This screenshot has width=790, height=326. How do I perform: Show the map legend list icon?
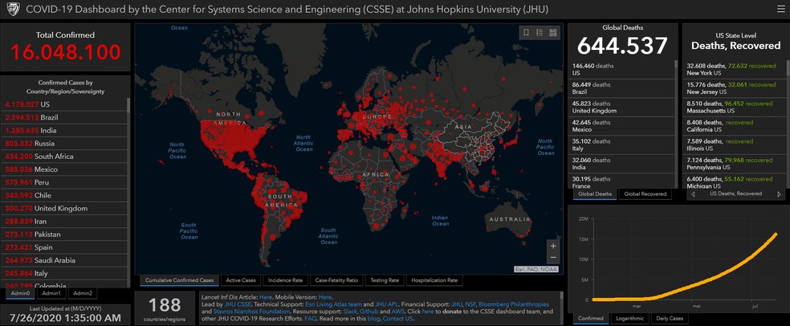click(540, 33)
